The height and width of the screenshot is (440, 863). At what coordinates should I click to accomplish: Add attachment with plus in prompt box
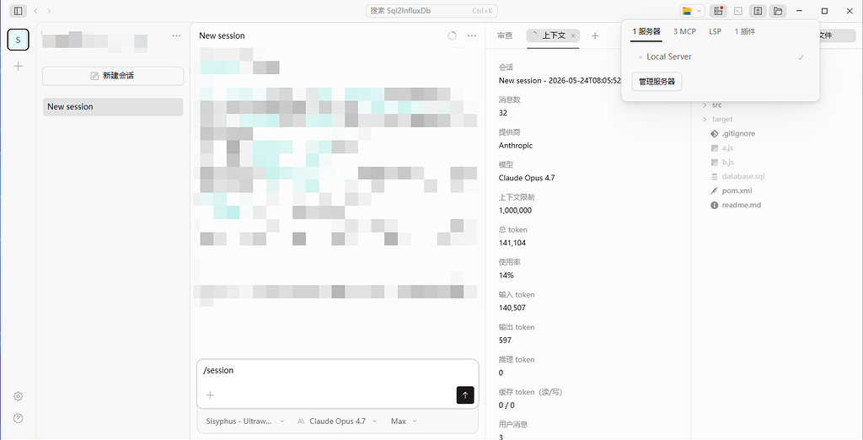[x=210, y=394]
